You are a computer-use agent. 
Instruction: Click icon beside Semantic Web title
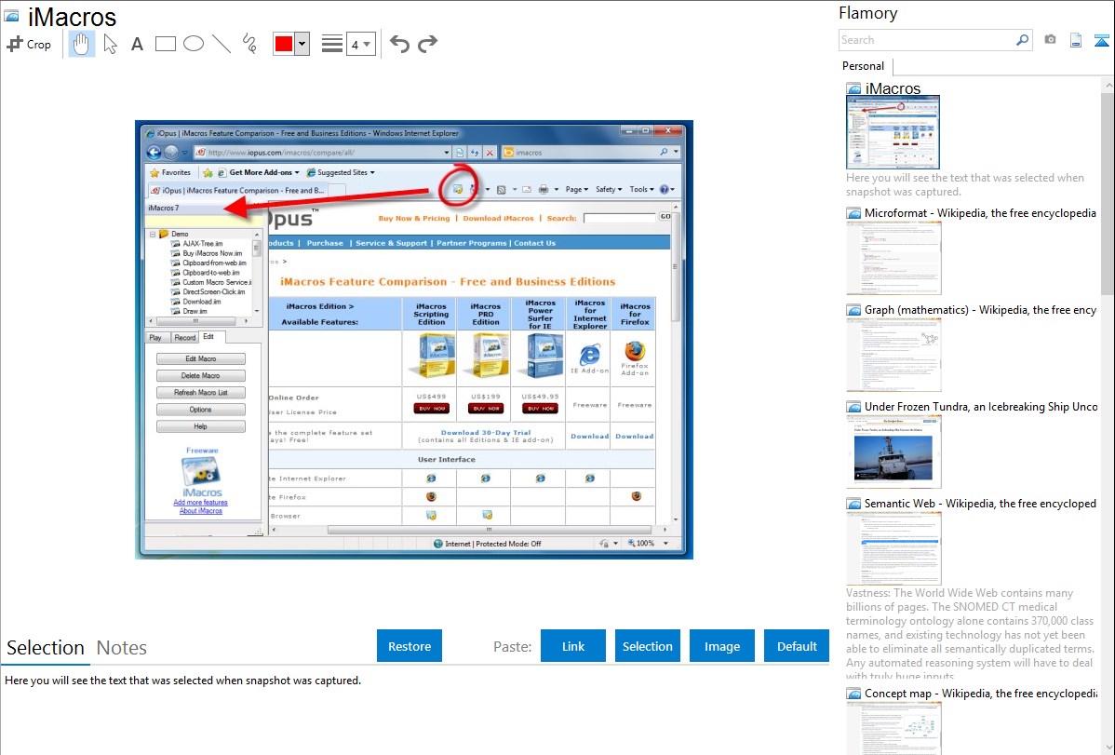853,504
